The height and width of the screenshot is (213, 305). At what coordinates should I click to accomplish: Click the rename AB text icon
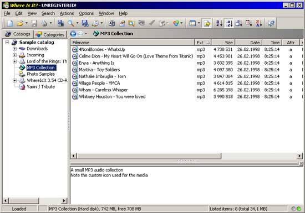[112, 23]
